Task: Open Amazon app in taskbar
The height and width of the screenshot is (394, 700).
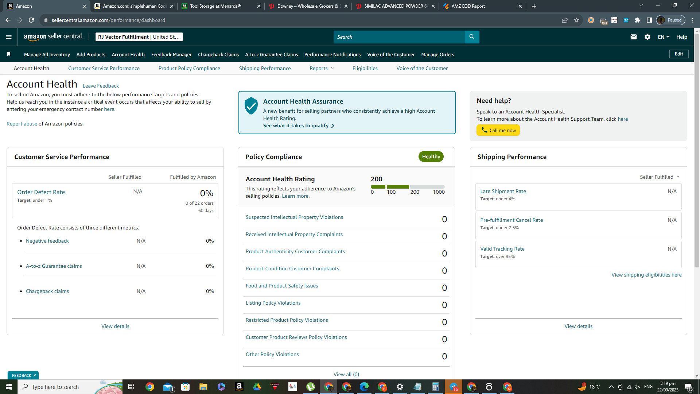Action: coord(239,387)
